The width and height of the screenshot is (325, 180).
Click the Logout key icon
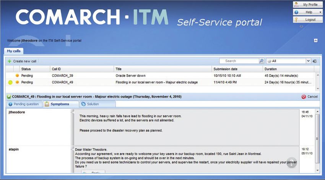point(296,19)
